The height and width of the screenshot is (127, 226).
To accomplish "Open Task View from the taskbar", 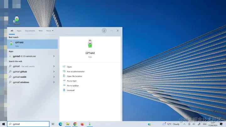I will [53, 124].
